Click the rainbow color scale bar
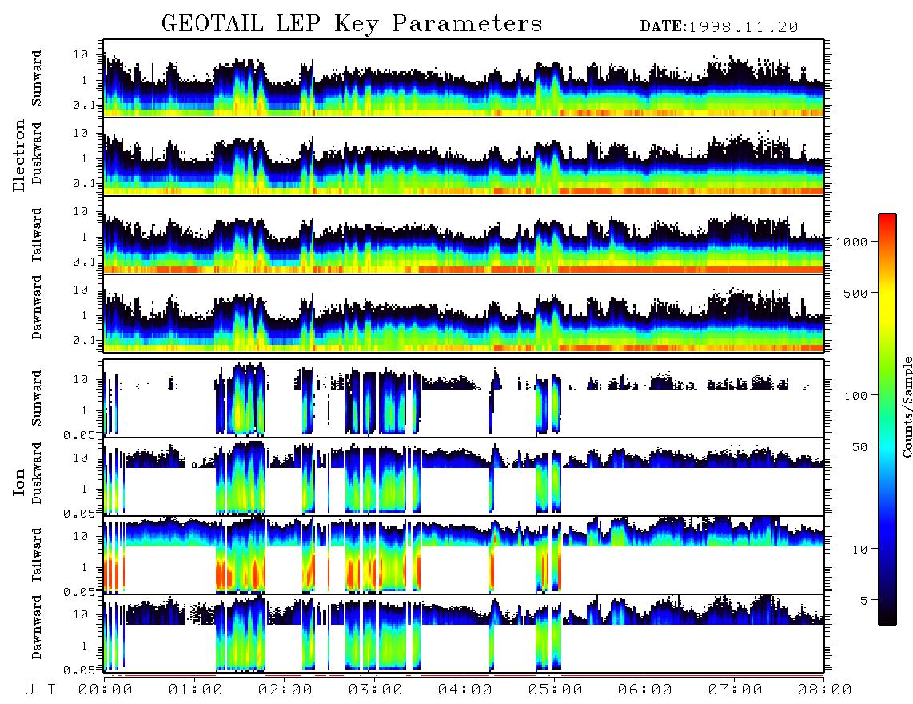This screenshot has height=704, width=913. pos(887,419)
